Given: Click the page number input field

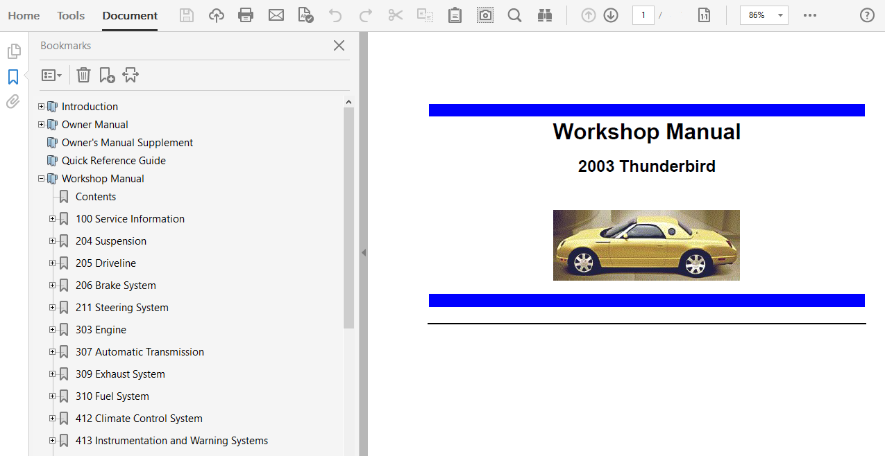Looking at the screenshot, I should (643, 15).
